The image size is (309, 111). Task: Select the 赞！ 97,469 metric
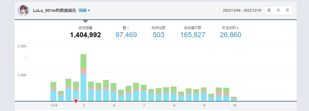coord(126,32)
